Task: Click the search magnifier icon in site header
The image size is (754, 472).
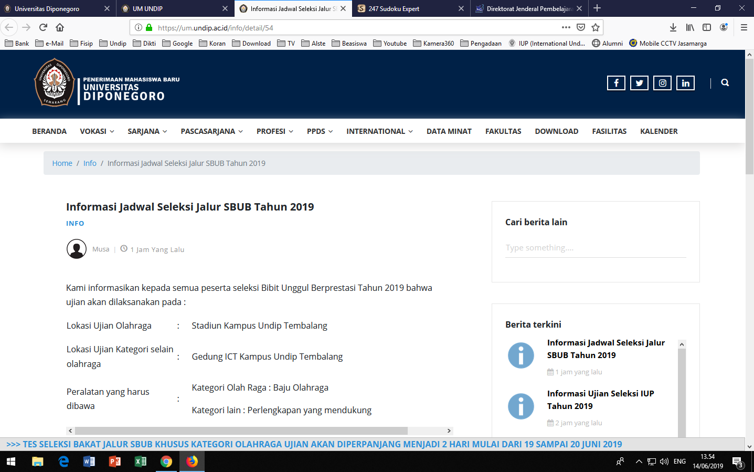Action: click(x=725, y=82)
